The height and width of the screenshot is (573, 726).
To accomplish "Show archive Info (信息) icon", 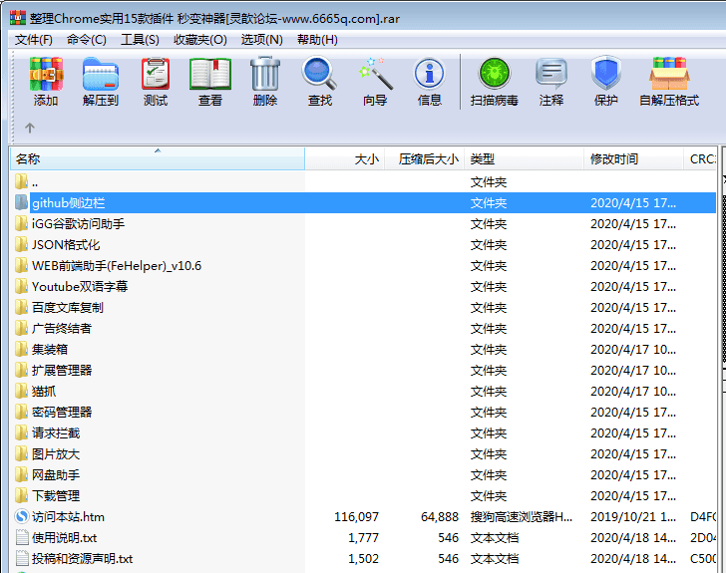I will (429, 73).
